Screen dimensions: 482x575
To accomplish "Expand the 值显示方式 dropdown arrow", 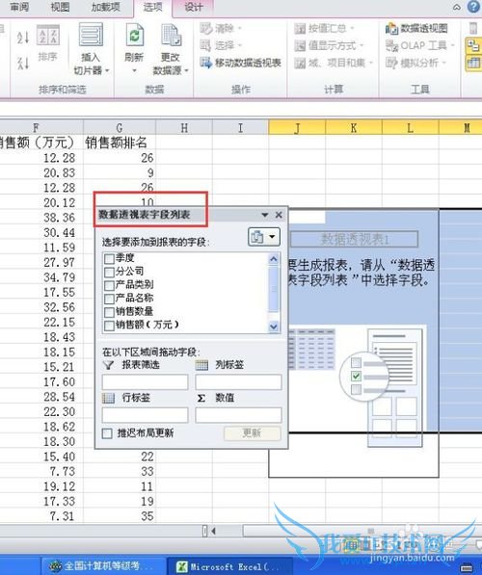I will (361, 46).
